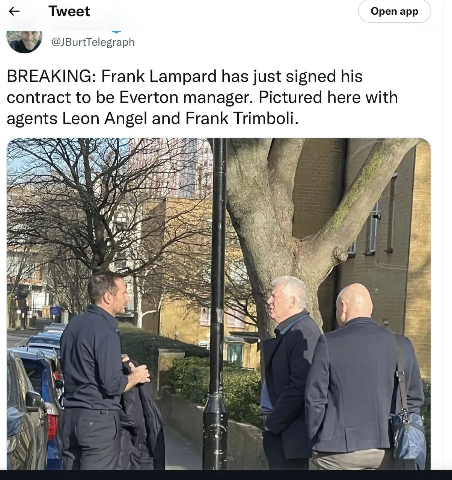The image size is (452, 480).
Task: Click the name Leon Angel in tweet text
Action: 105,118
